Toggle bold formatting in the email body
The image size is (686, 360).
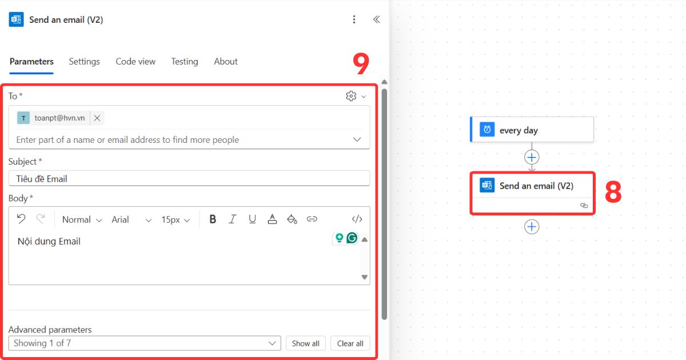(212, 219)
